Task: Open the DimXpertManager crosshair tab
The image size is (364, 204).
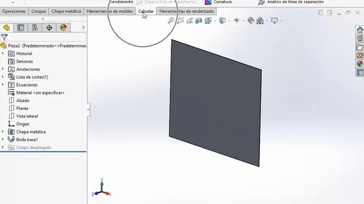Action: pos(49,28)
